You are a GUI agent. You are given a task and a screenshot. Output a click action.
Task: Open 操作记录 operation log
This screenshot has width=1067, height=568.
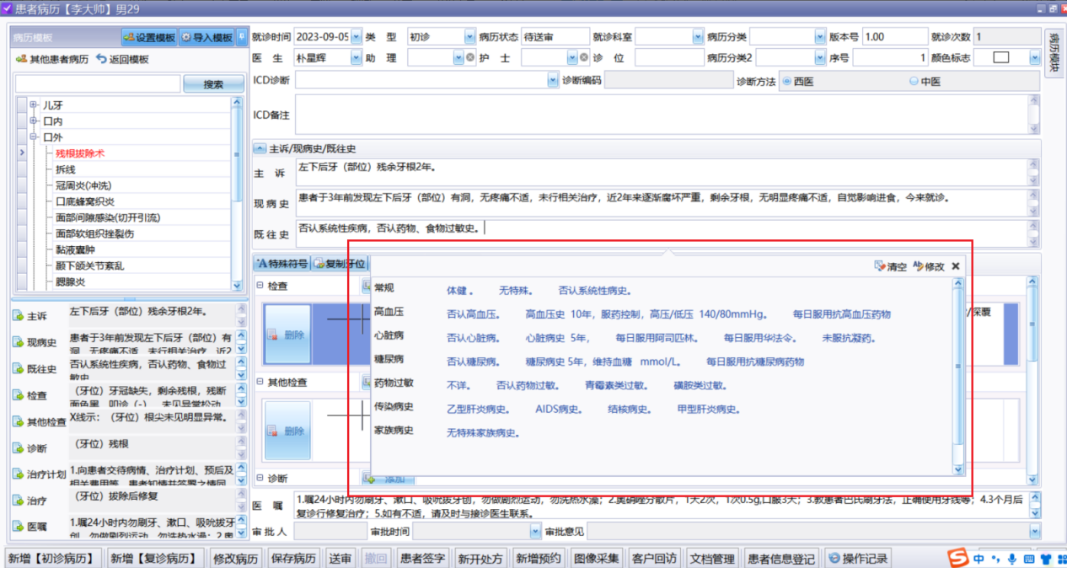click(x=858, y=558)
